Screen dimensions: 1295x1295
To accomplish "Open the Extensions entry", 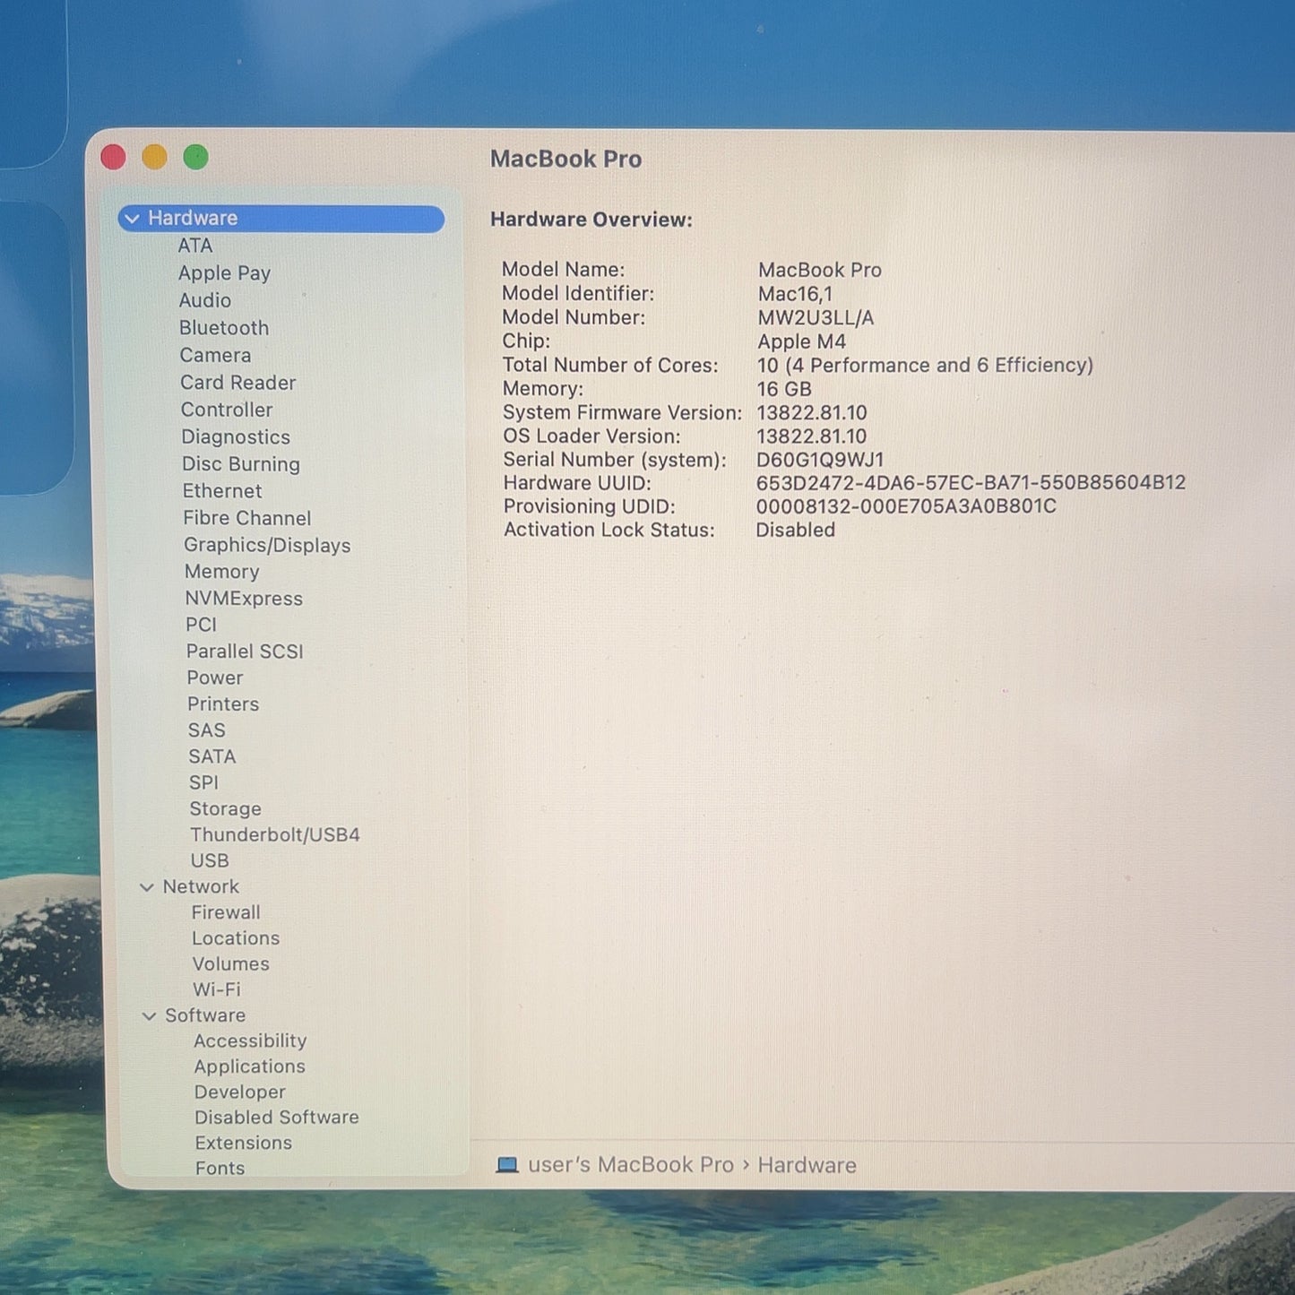I will [x=244, y=1144].
